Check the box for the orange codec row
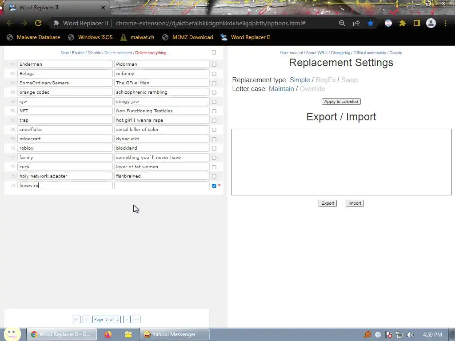This screenshot has height=341, width=455. [x=214, y=92]
